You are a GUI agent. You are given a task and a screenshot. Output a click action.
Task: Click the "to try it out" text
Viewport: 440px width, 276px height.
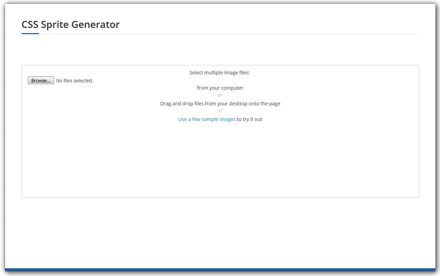click(x=250, y=119)
